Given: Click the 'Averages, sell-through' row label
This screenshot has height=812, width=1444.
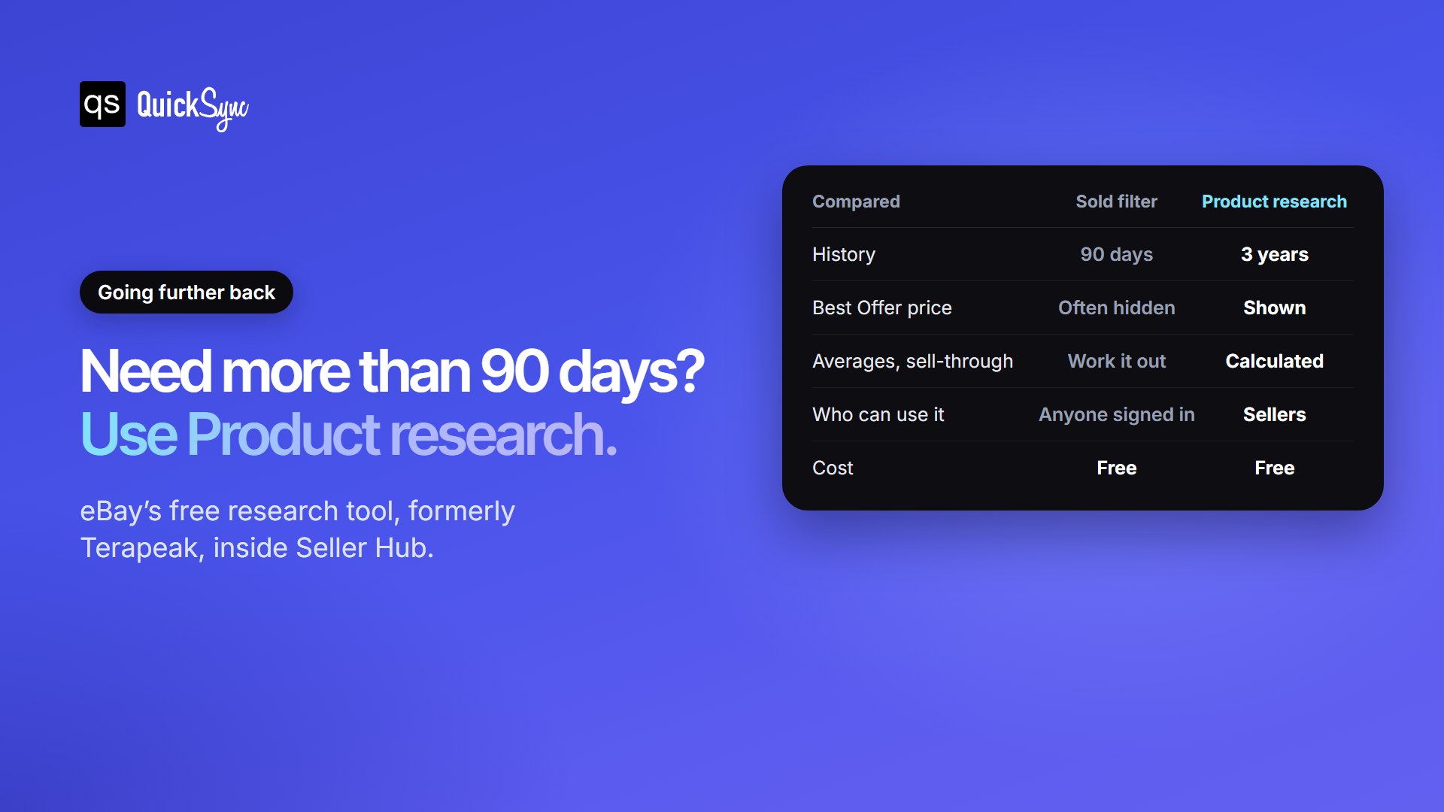Looking at the screenshot, I should (x=912, y=361).
